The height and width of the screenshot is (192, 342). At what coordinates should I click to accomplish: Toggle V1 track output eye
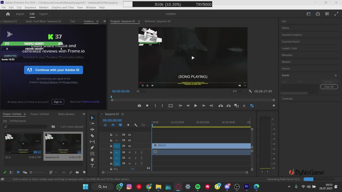130,146
